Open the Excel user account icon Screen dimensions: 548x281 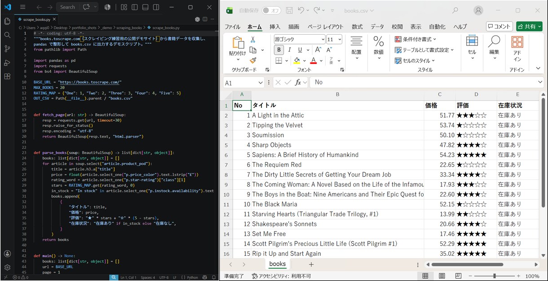[x=479, y=10]
